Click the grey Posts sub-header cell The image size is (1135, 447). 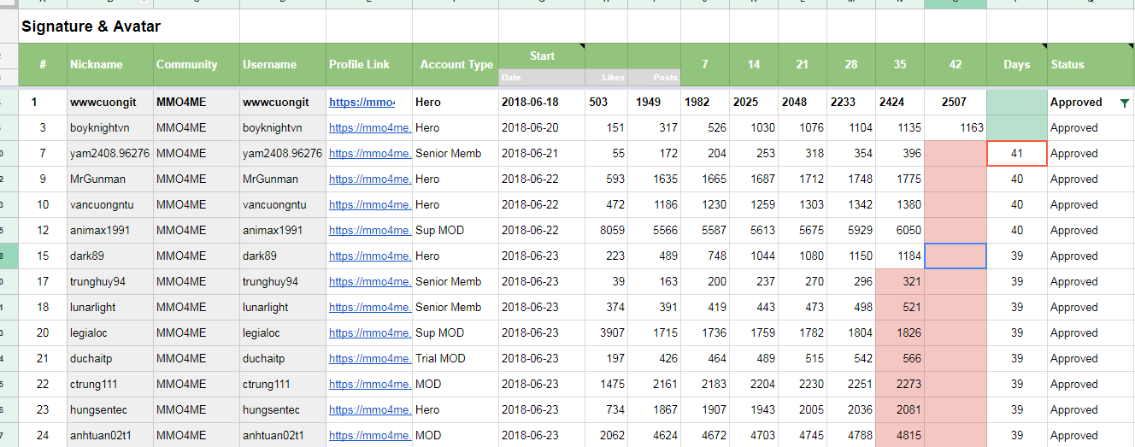pos(655,78)
